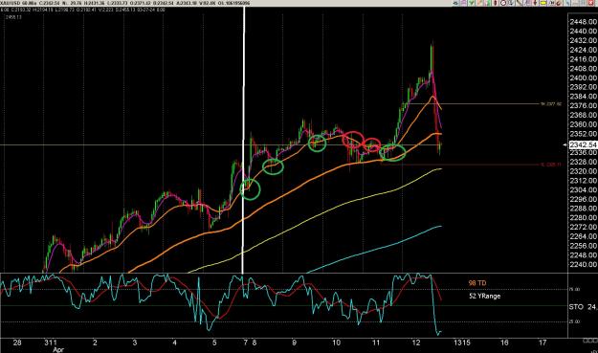The height and width of the screenshot is (353, 598).
Task: Click the 2280.00 price axis label
Action: point(583,218)
